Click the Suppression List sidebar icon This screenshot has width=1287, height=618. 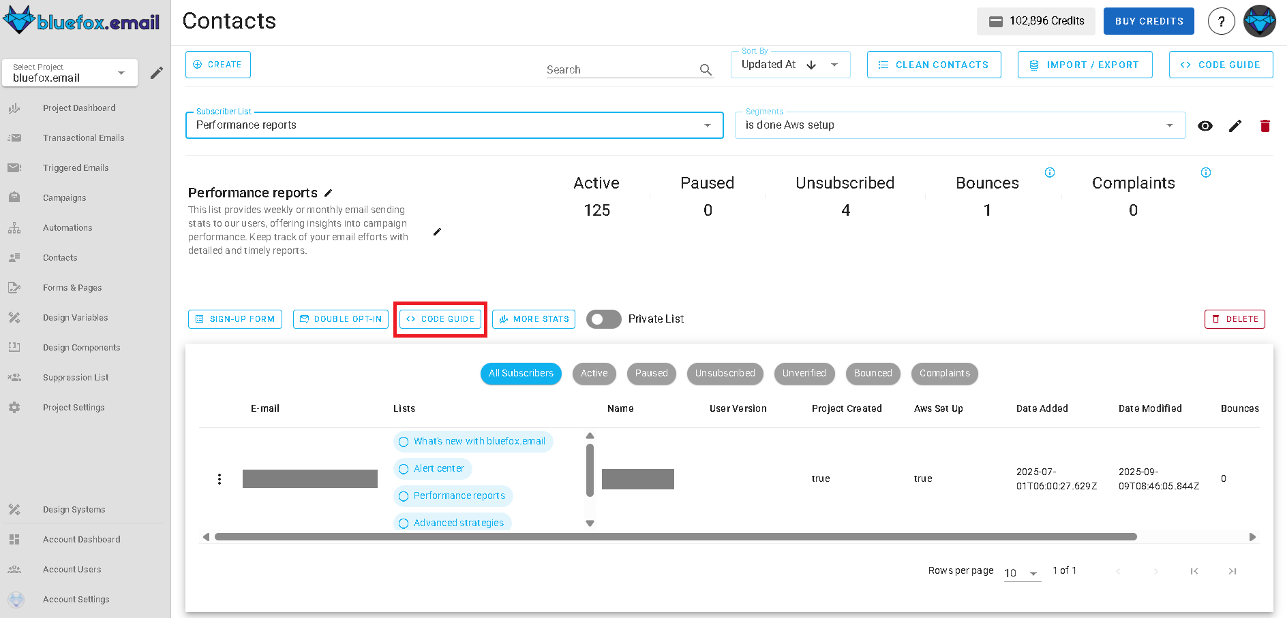point(14,378)
